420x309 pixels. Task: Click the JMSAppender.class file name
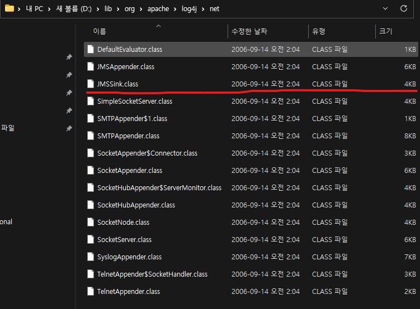(126, 67)
